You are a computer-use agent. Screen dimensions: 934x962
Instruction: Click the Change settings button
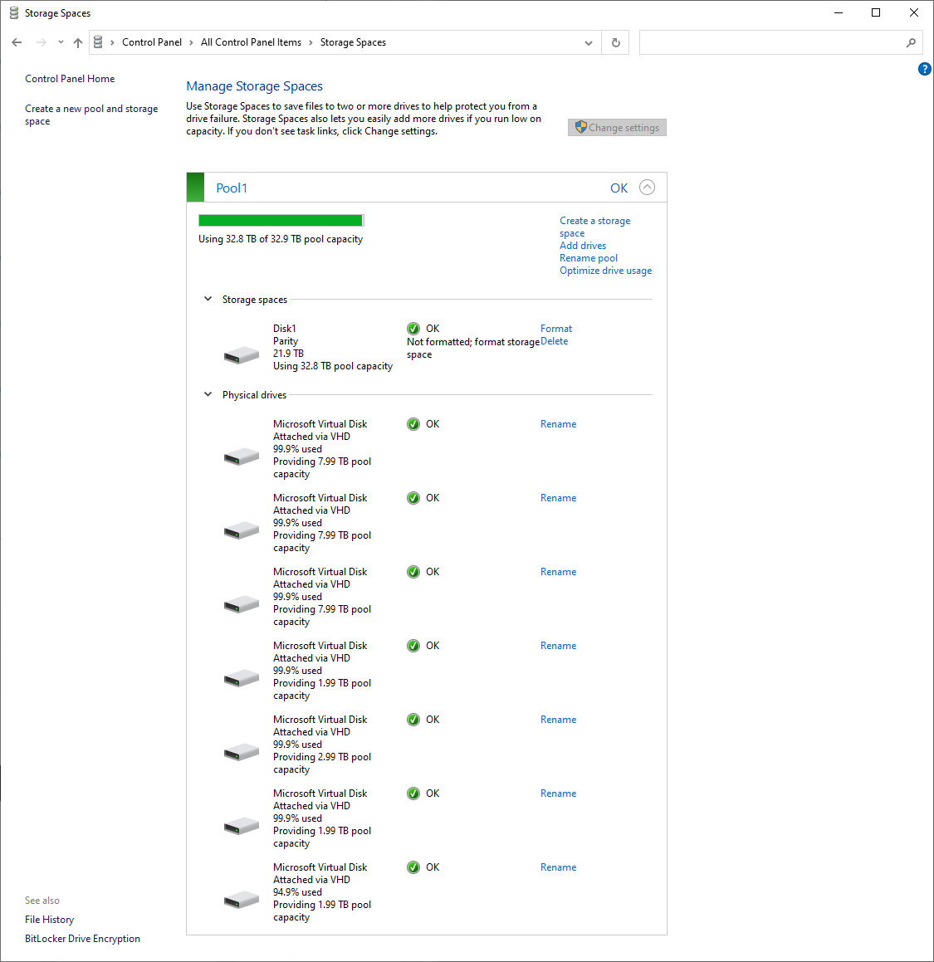617,128
